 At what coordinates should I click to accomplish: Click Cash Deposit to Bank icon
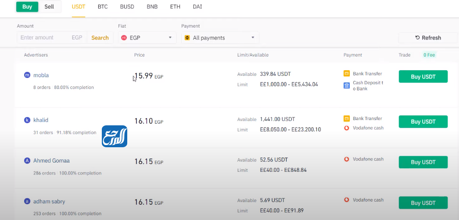point(347,85)
